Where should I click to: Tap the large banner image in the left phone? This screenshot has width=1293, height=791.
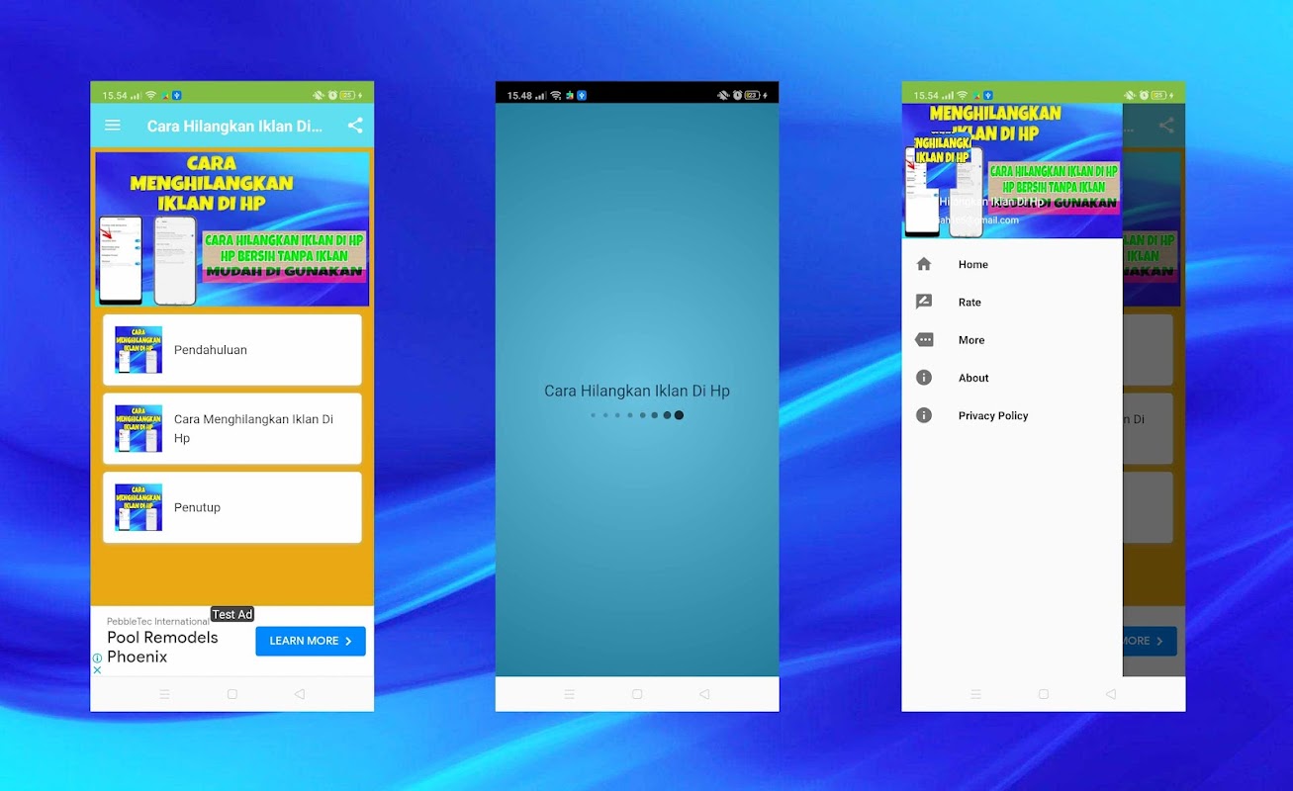[232, 228]
